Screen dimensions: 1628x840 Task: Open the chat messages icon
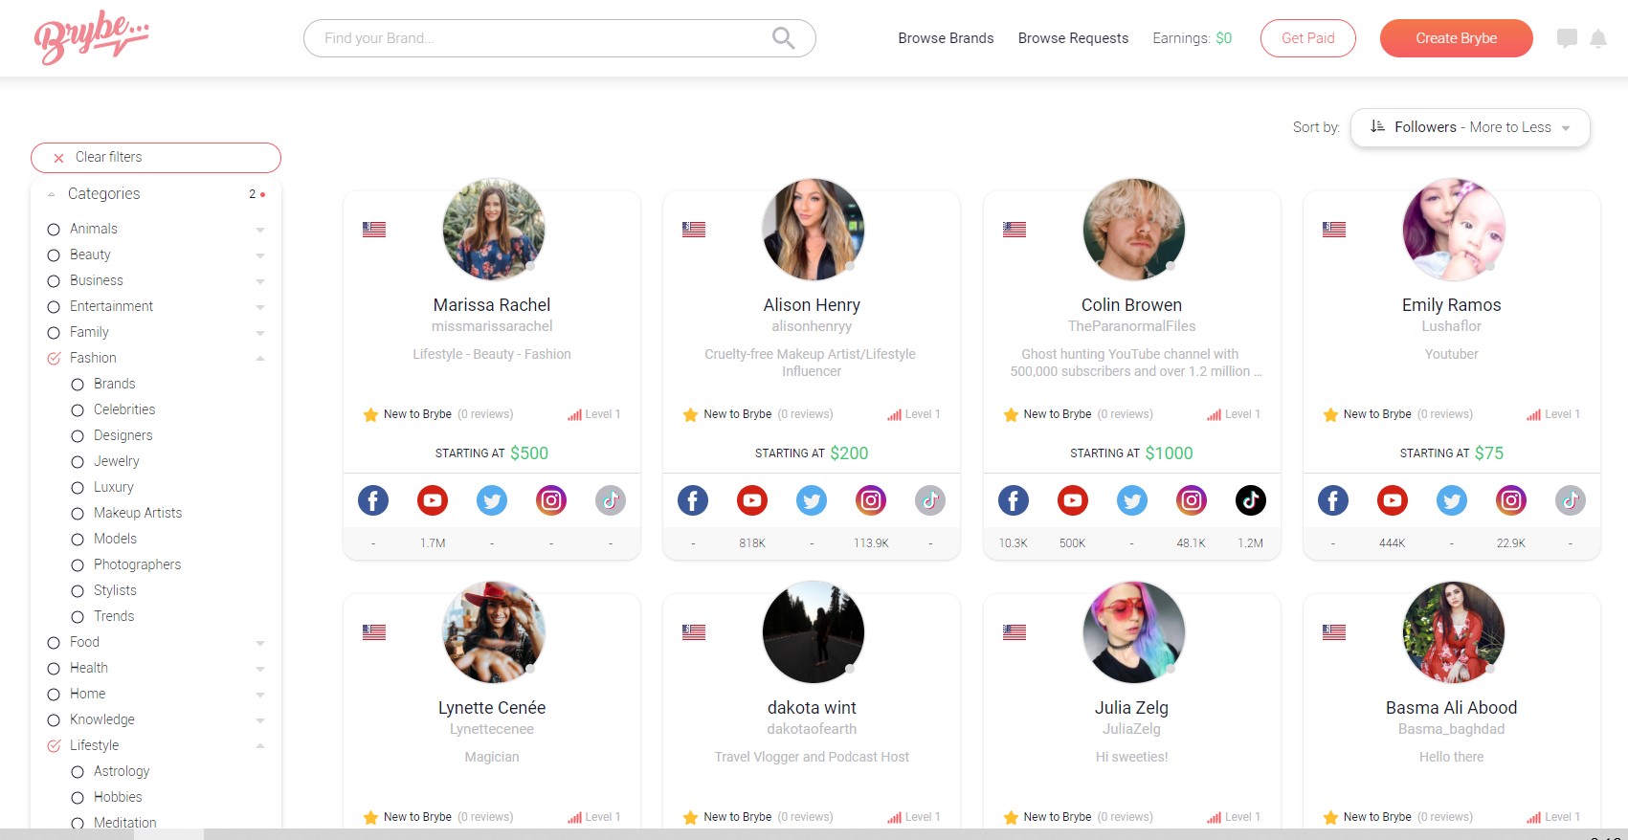(1567, 38)
